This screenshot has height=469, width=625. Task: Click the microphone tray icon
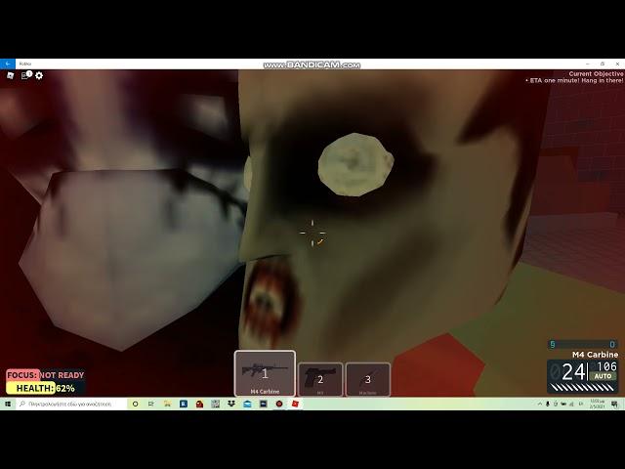(x=548, y=404)
